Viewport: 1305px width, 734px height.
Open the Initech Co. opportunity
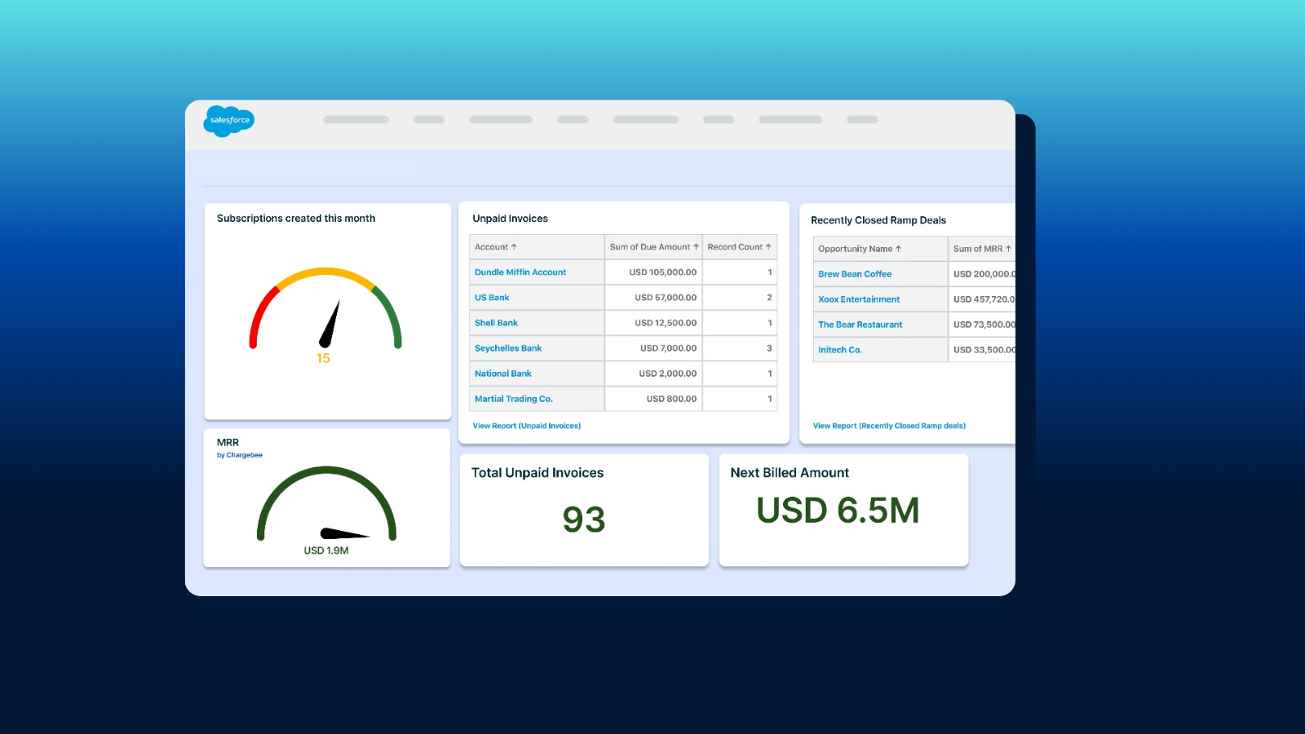840,350
